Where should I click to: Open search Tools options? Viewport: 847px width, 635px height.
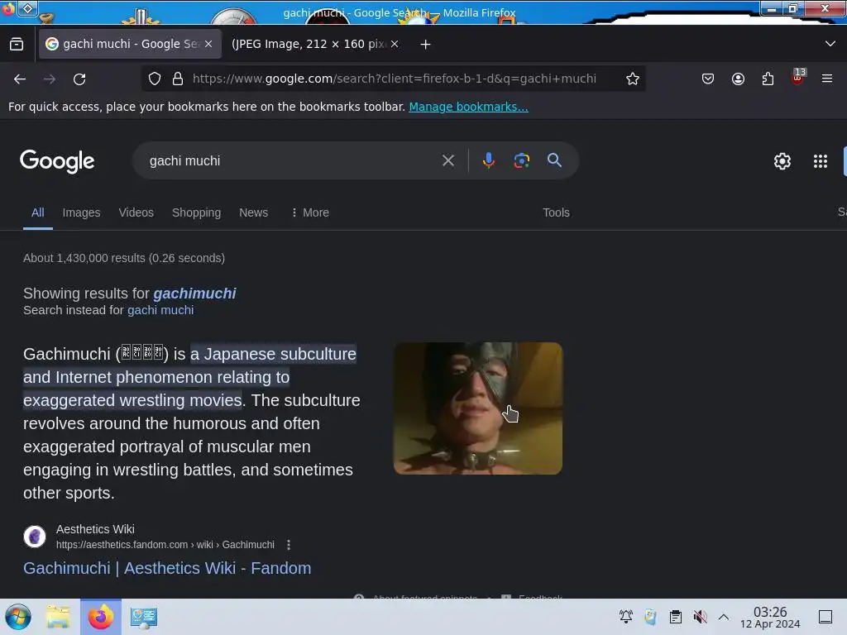556,212
